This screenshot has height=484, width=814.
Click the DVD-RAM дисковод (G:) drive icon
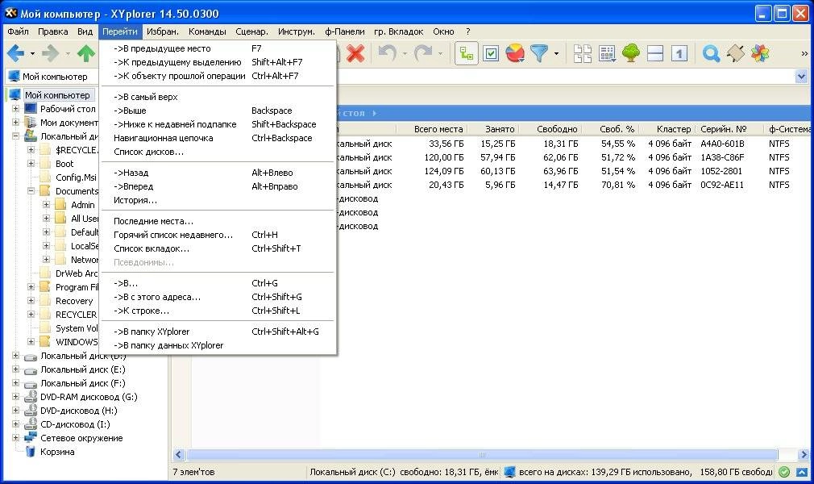pyautogui.click(x=31, y=397)
